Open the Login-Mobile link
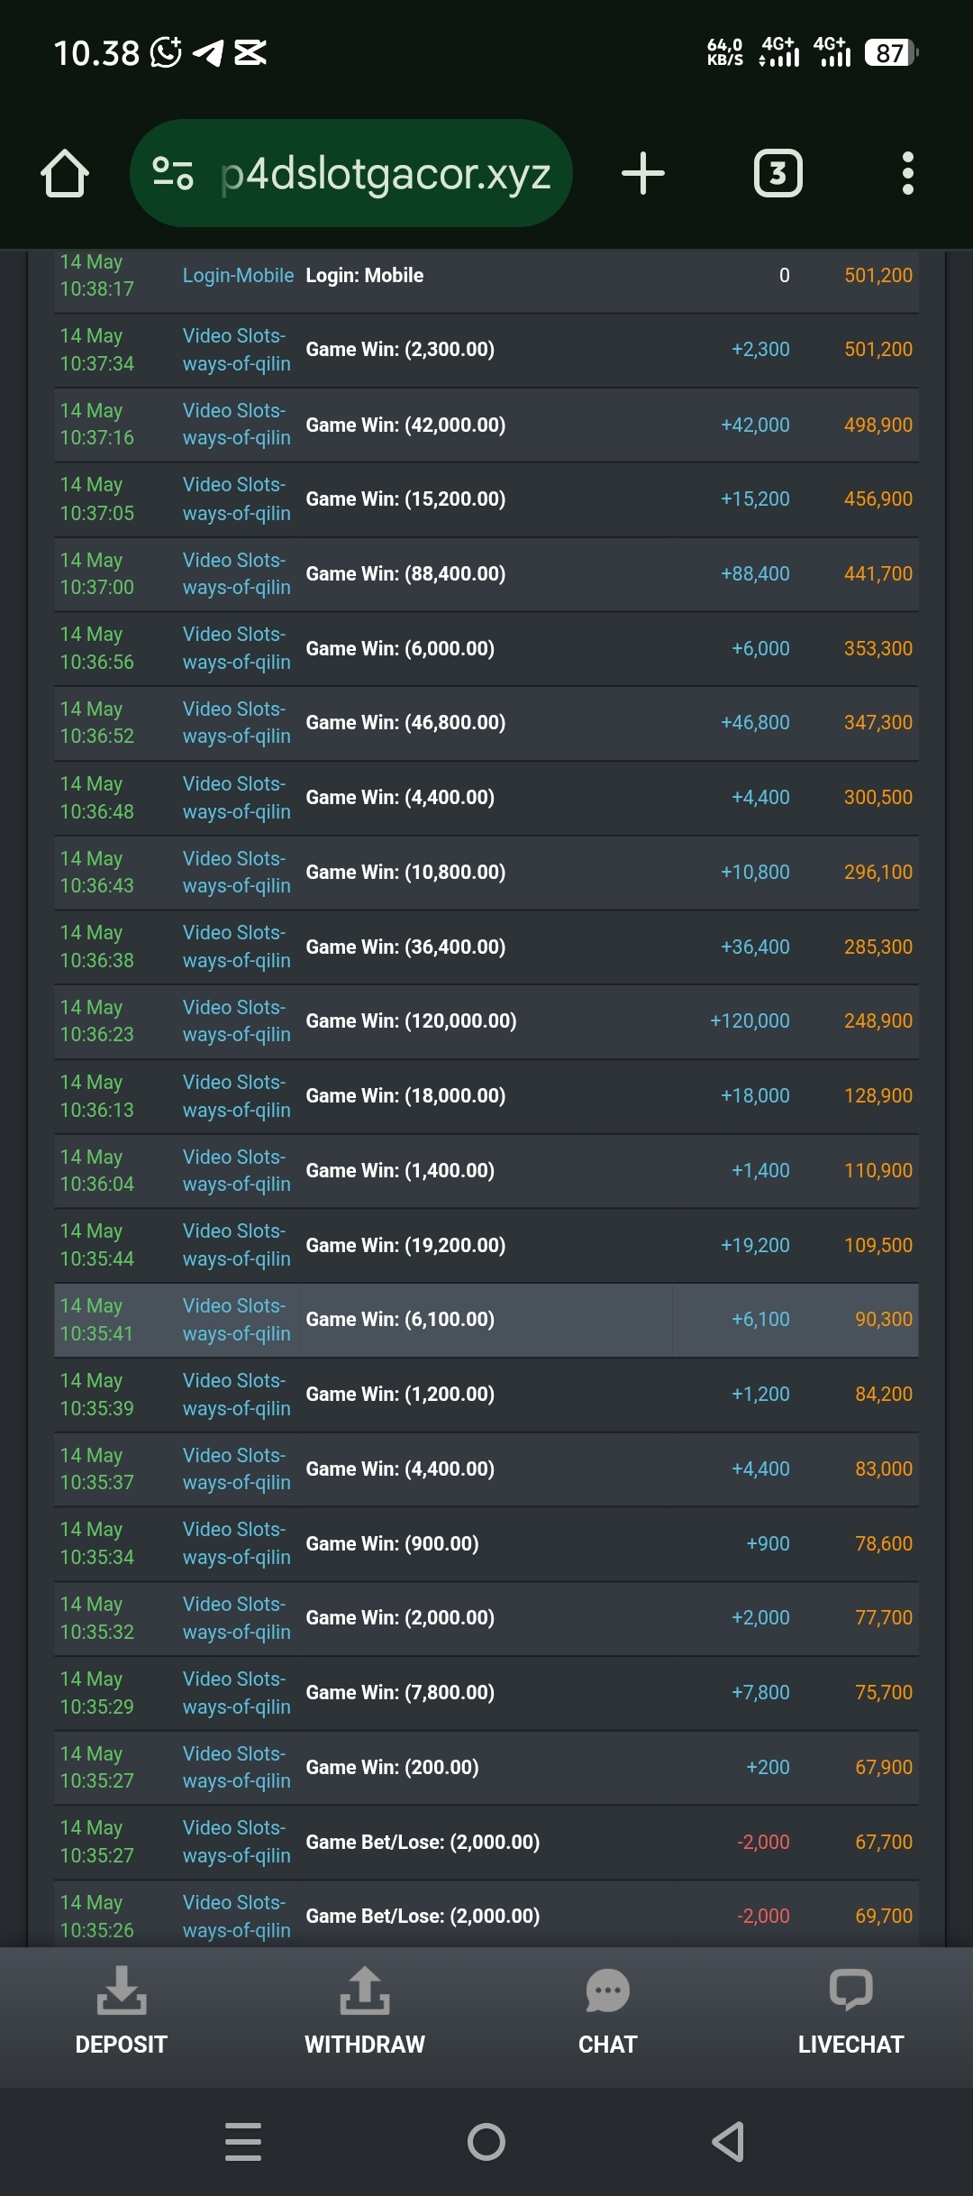The width and height of the screenshot is (973, 2196). coord(238,275)
